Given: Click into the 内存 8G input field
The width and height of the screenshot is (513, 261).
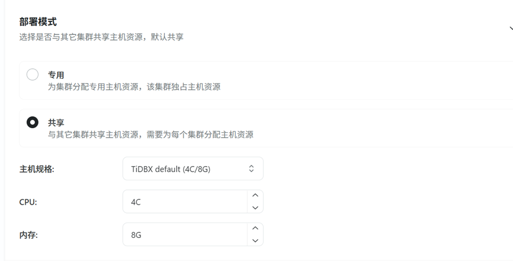Looking at the screenshot, I should click(184, 235).
